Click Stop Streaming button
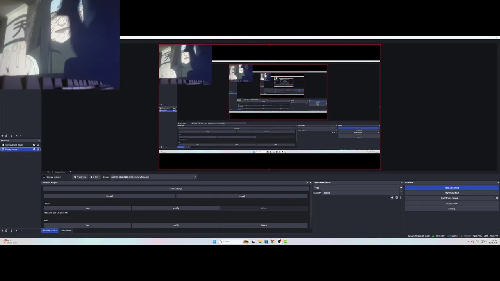The width and height of the screenshot is (500, 281). point(452,188)
